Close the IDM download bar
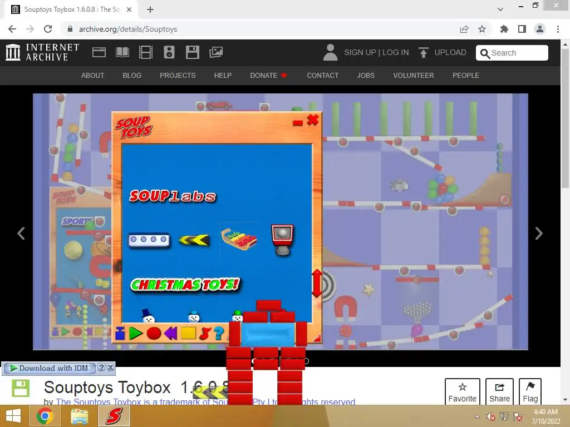This screenshot has height=427, width=570. pos(111,367)
